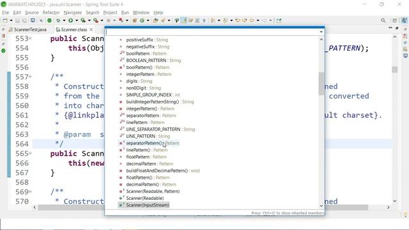Click the green Run button icon
The width and height of the screenshot is (409, 230).
pos(71,20)
